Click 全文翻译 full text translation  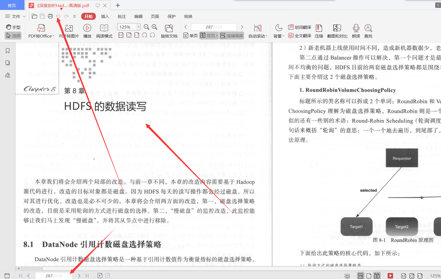pyautogui.click(x=300, y=36)
